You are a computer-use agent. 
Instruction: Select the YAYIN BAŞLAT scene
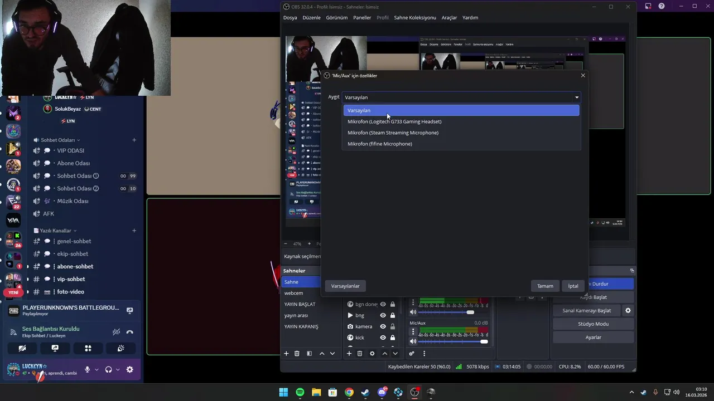301,304
